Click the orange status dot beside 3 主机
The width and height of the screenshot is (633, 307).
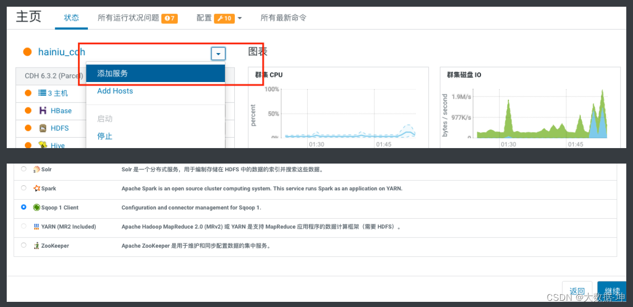click(x=28, y=93)
